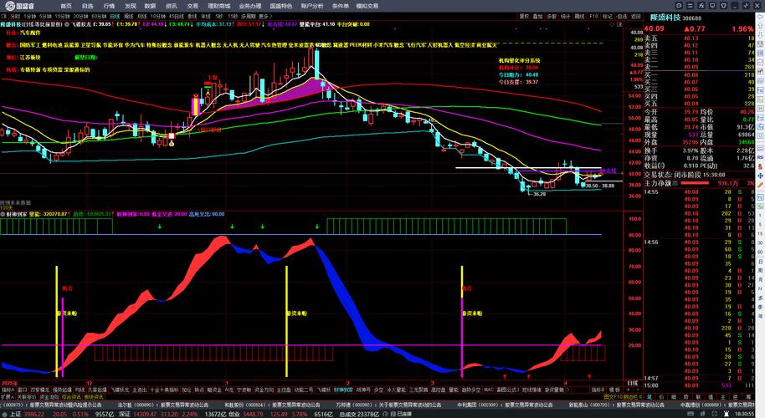
Task: Switch chart to 5分钟 period
Action: (x=45, y=16)
